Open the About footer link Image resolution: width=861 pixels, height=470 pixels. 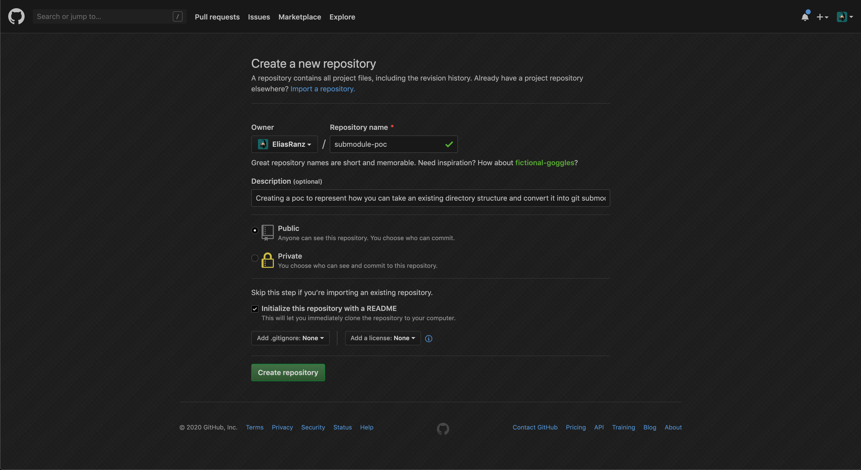(673, 427)
